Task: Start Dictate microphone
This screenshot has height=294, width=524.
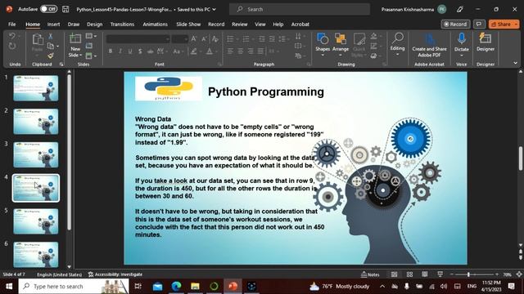Action: (x=462, y=45)
